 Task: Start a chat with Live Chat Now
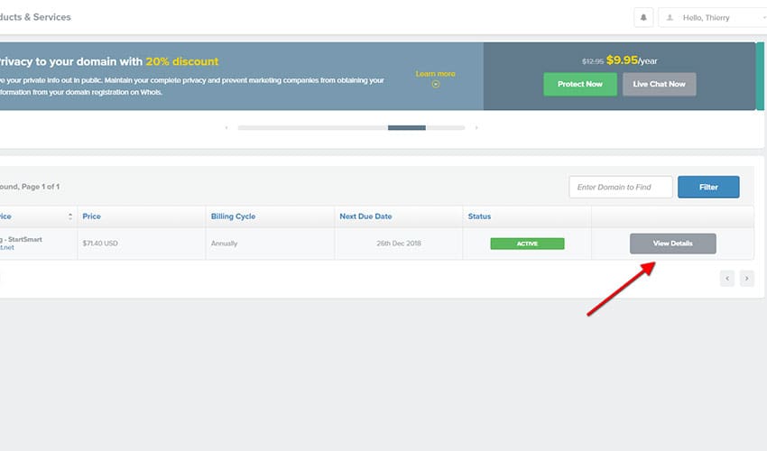pos(659,84)
